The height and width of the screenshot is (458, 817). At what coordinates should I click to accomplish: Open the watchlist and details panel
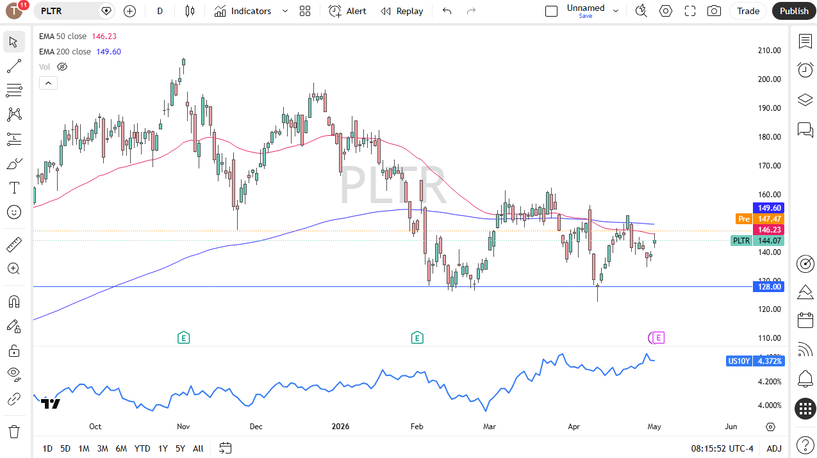(805, 42)
